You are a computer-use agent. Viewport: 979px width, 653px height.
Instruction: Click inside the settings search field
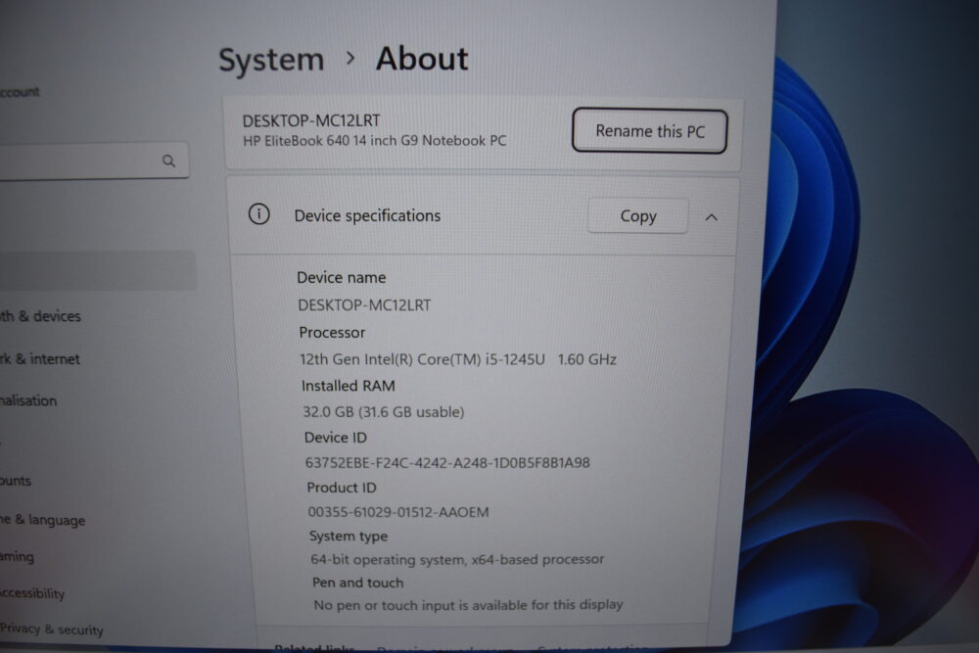click(x=92, y=162)
